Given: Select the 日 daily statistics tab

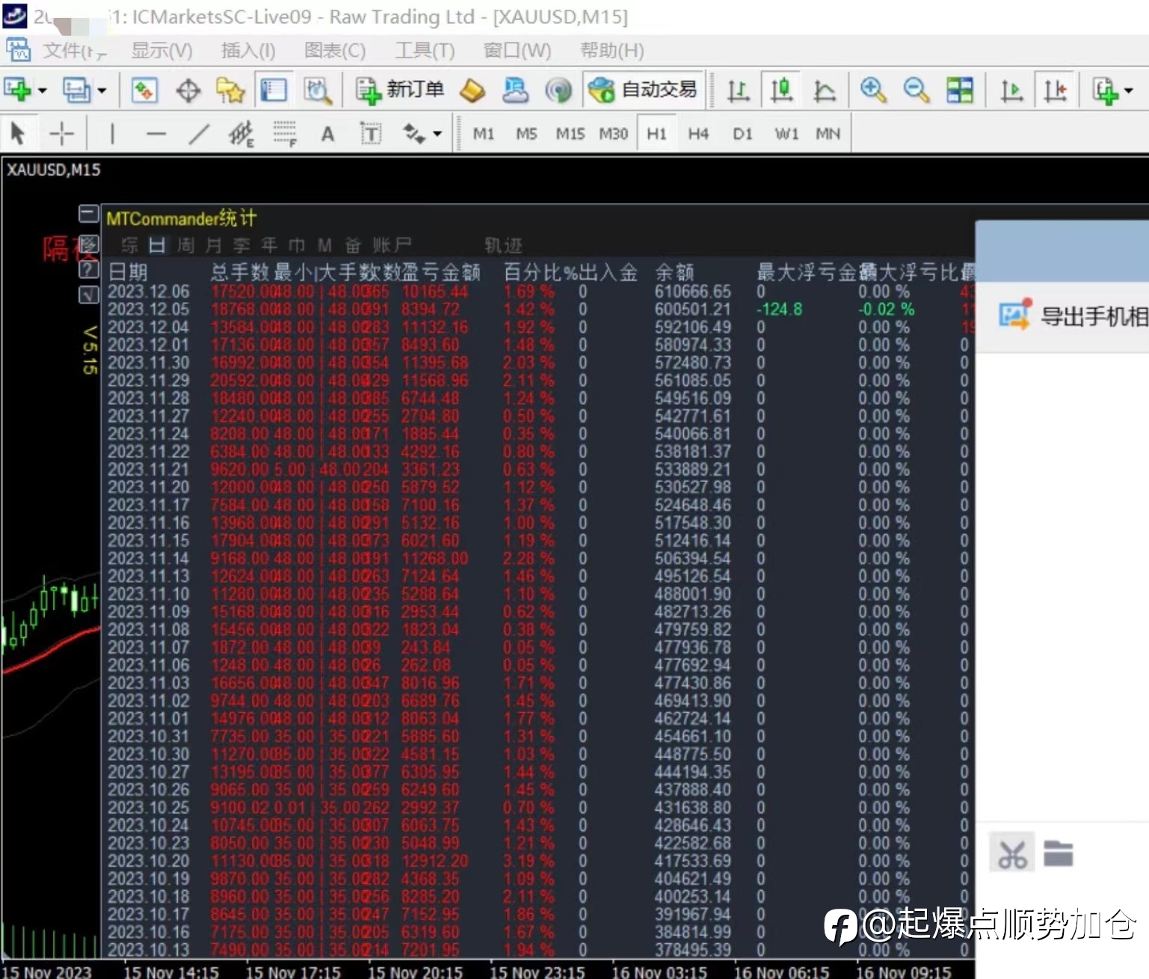Looking at the screenshot, I should click(x=156, y=245).
